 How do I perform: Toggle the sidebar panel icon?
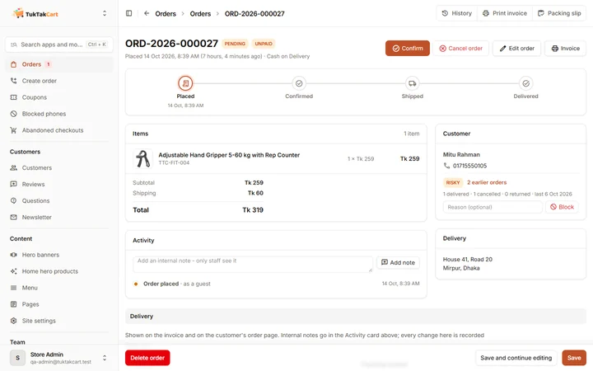129,13
